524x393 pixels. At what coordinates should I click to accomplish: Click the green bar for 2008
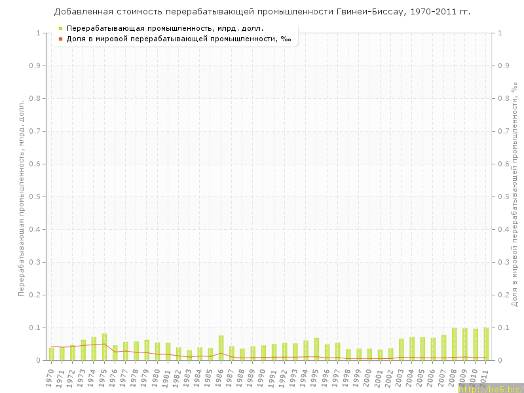pyautogui.click(x=454, y=344)
